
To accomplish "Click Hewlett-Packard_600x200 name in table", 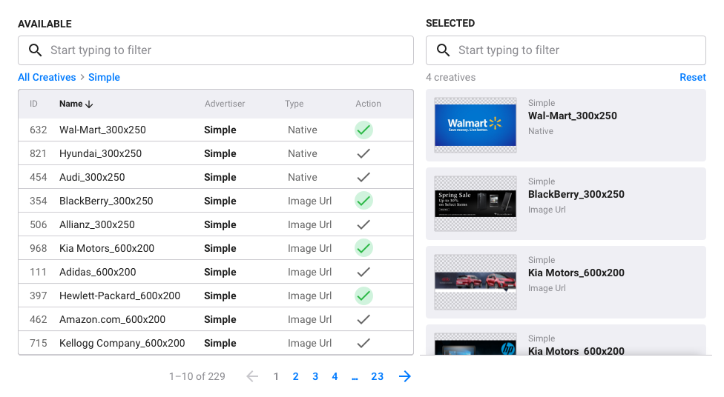I will point(119,296).
